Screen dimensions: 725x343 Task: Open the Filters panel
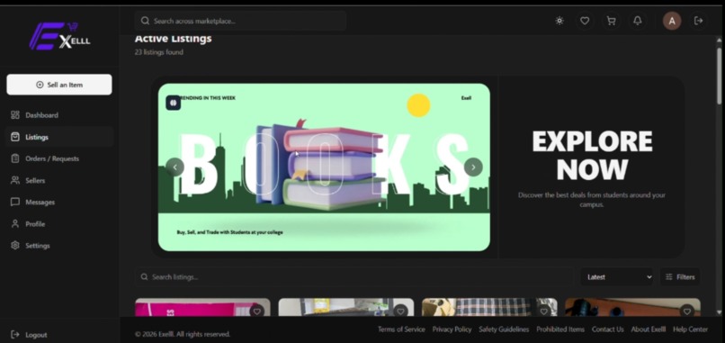click(680, 276)
